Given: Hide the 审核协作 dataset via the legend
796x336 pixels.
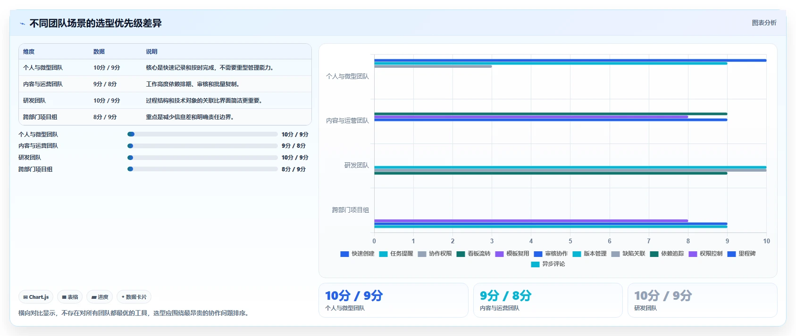Looking at the screenshot, I should [x=551, y=254].
